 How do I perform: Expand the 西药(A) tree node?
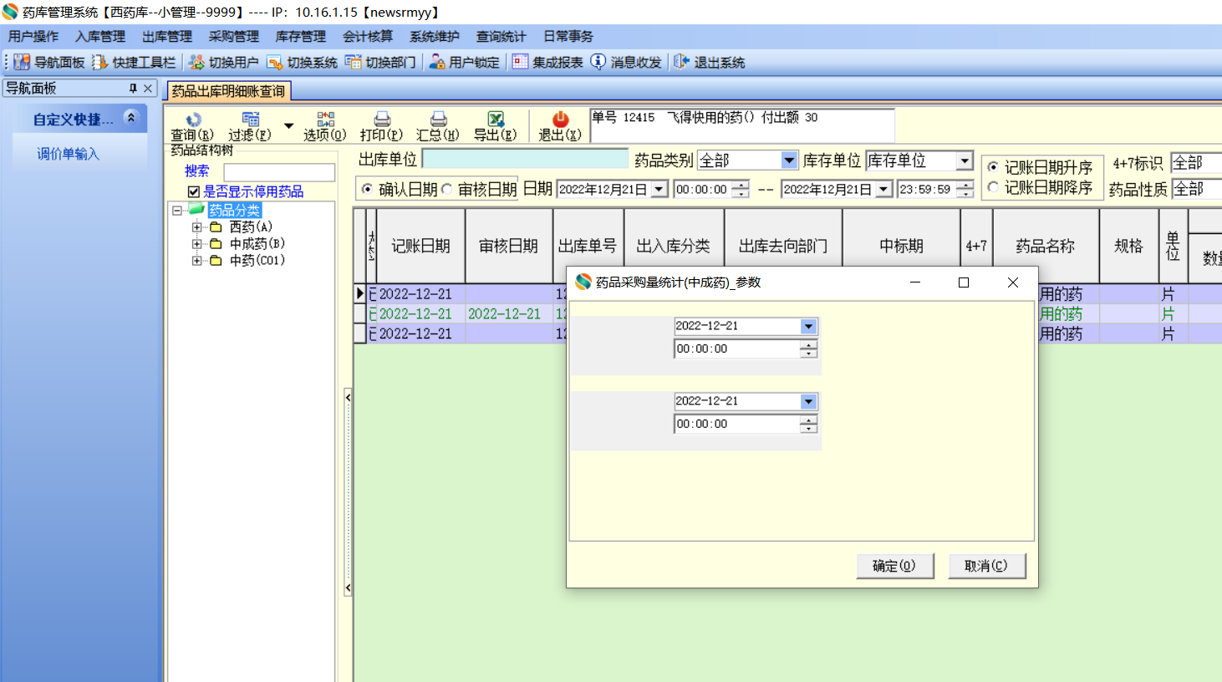click(196, 226)
